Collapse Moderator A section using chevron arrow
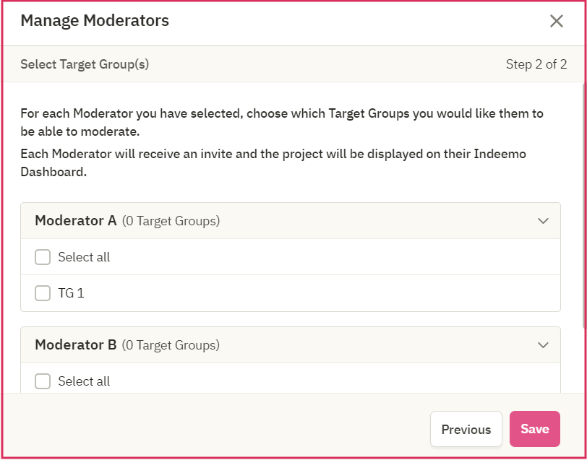Image resolution: width=587 pixels, height=460 pixels. [543, 221]
